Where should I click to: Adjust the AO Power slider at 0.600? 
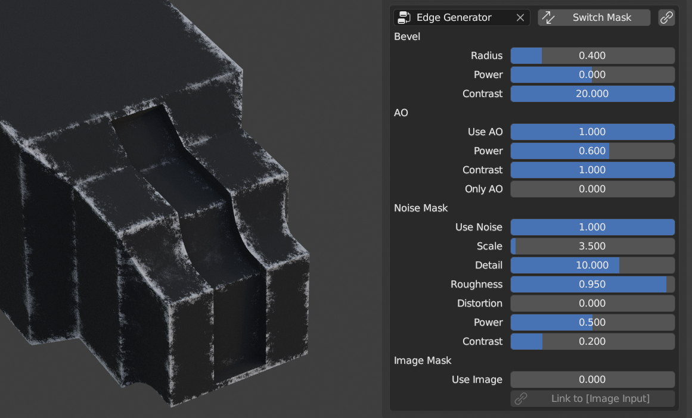(592, 151)
